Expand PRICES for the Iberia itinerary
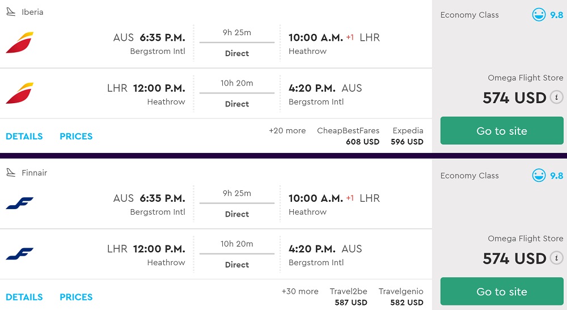 pyautogui.click(x=76, y=137)
